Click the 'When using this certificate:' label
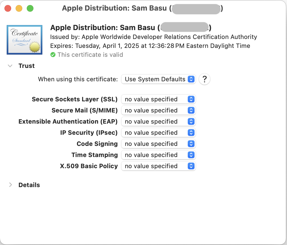This screenshot has width=287, height=245. (x=78, y=79)
